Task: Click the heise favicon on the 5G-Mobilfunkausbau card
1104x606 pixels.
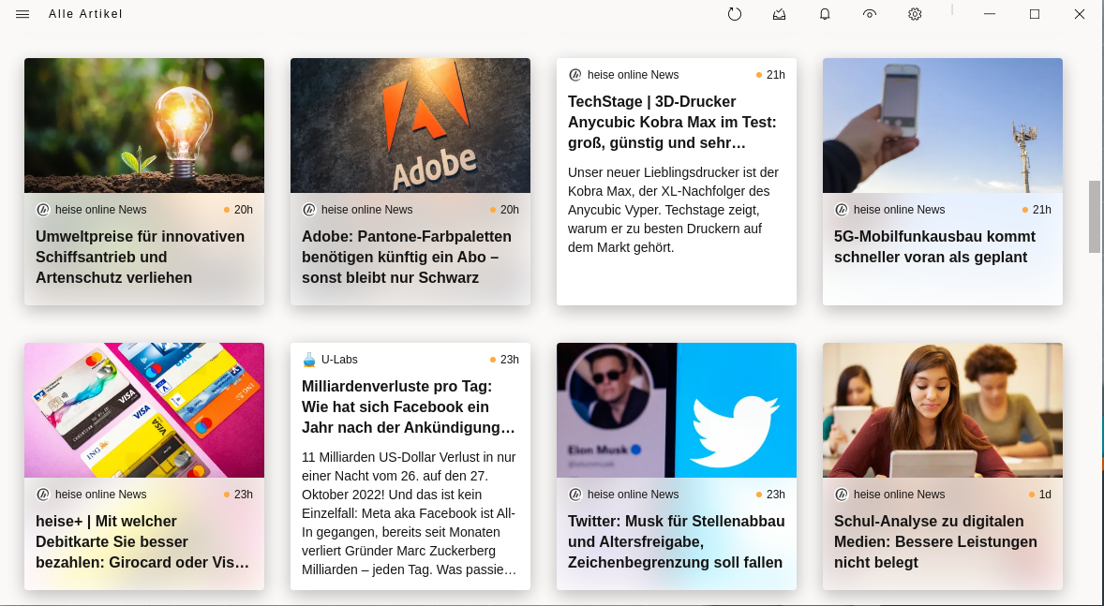Action: tap(842, 210)
